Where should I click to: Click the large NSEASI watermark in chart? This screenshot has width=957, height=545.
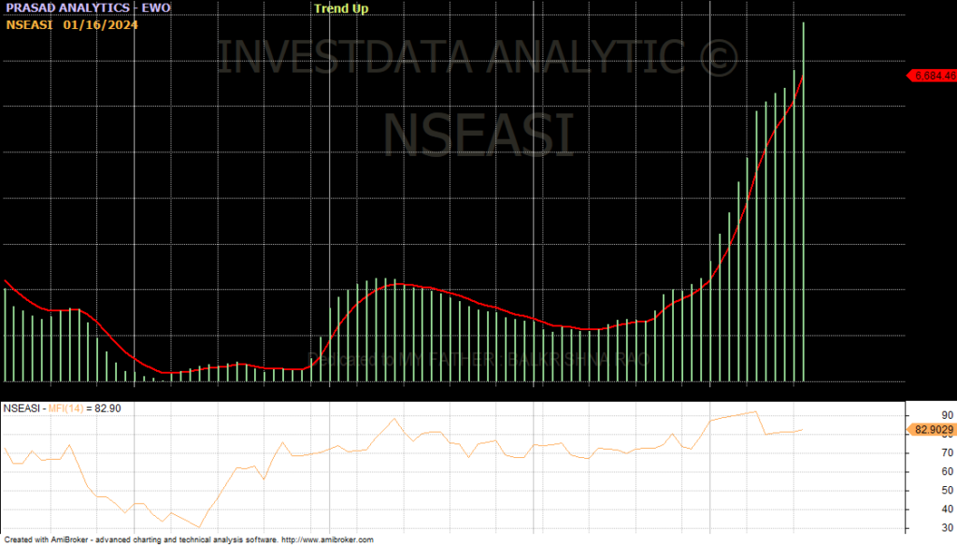click(478, 134)
